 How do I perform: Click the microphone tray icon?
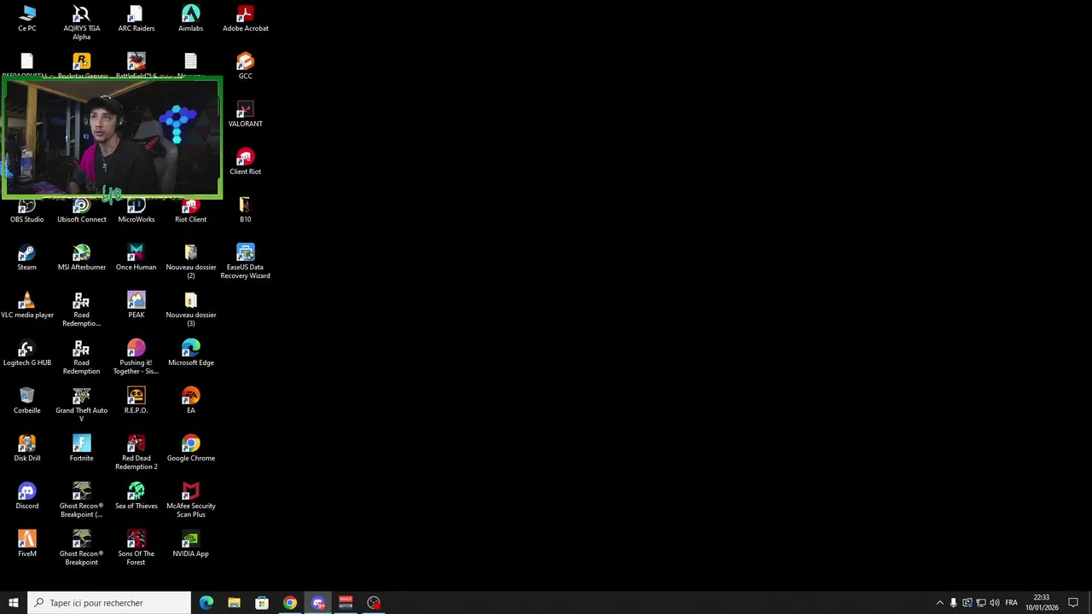(954, 603)
